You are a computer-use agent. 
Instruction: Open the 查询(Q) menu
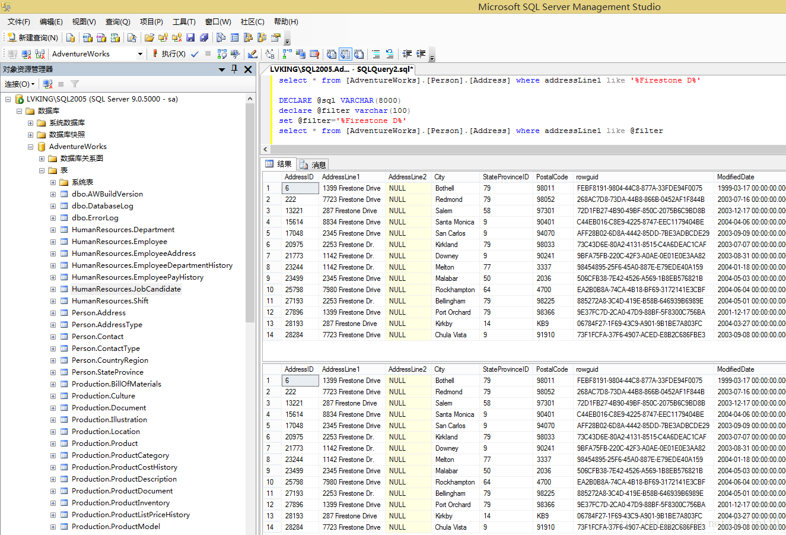pyautogui.click(x=117, y=22)
